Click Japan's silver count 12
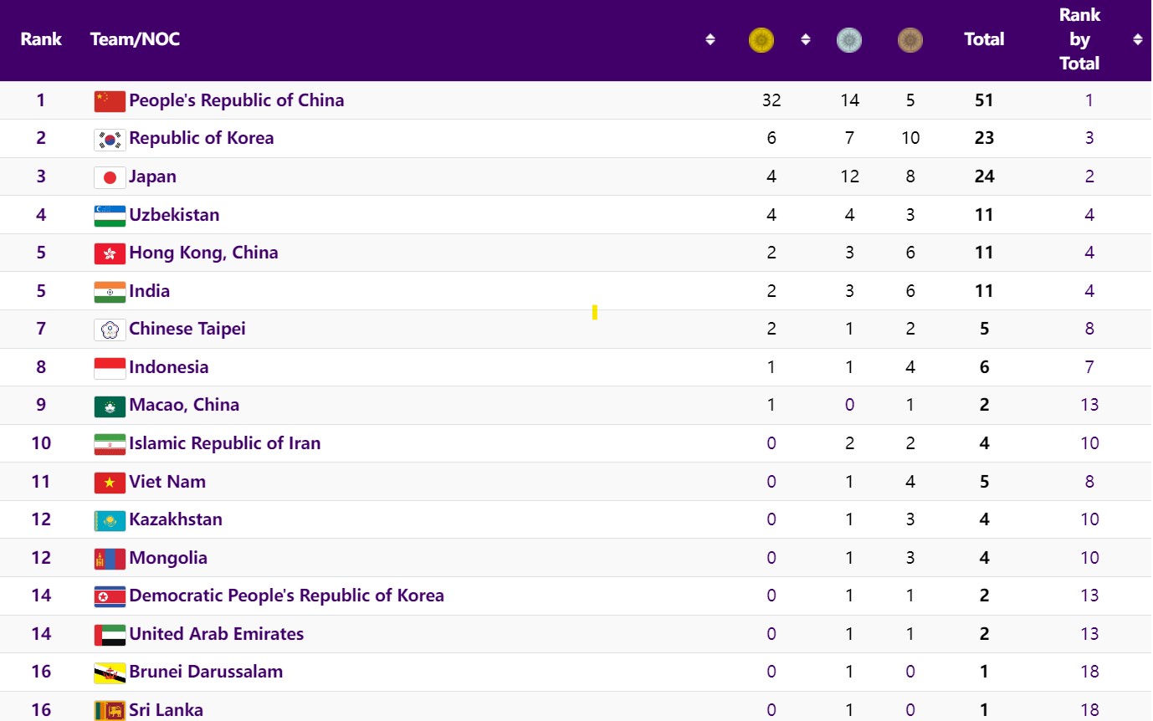Image resolution: width=1153 pixels, height=721 pixels. [x=849, y=176]
